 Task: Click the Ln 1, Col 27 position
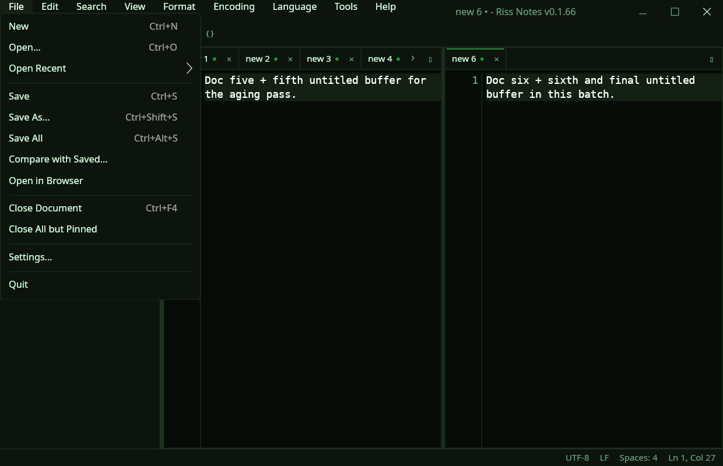click(692, 458)
